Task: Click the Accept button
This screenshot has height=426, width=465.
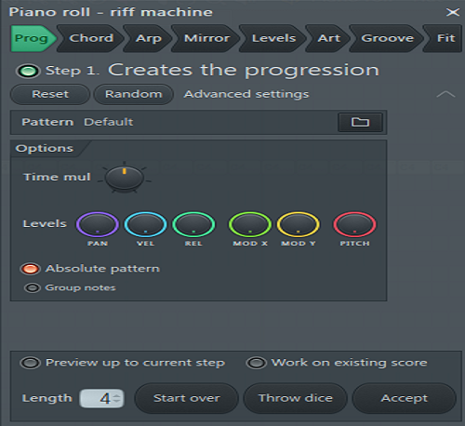Action: pos(405,398)
